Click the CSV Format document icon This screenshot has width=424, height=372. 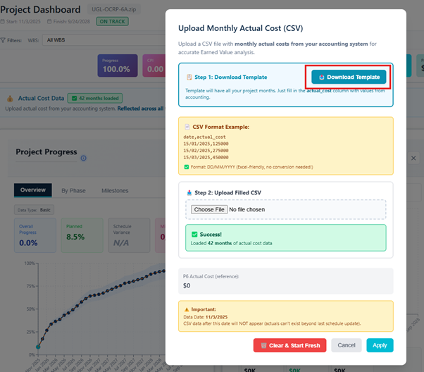click(x=187, y=127)
